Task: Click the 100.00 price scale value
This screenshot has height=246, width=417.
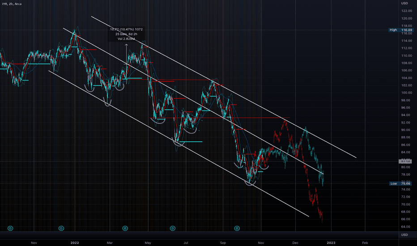Action: pyautogui.click(x=407, y=93)
